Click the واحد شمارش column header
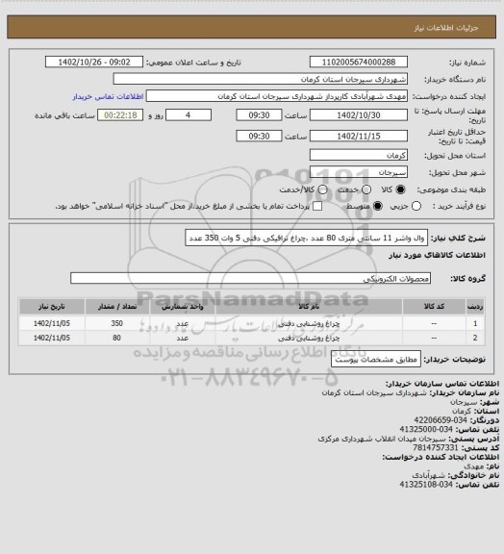The width and height of the screenshot is (504, 554). 183,306
